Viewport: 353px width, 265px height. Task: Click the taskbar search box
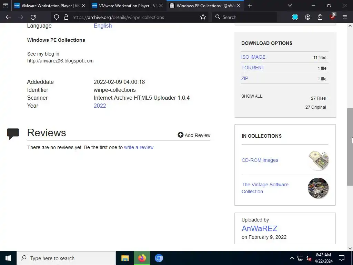pos(66,258)
